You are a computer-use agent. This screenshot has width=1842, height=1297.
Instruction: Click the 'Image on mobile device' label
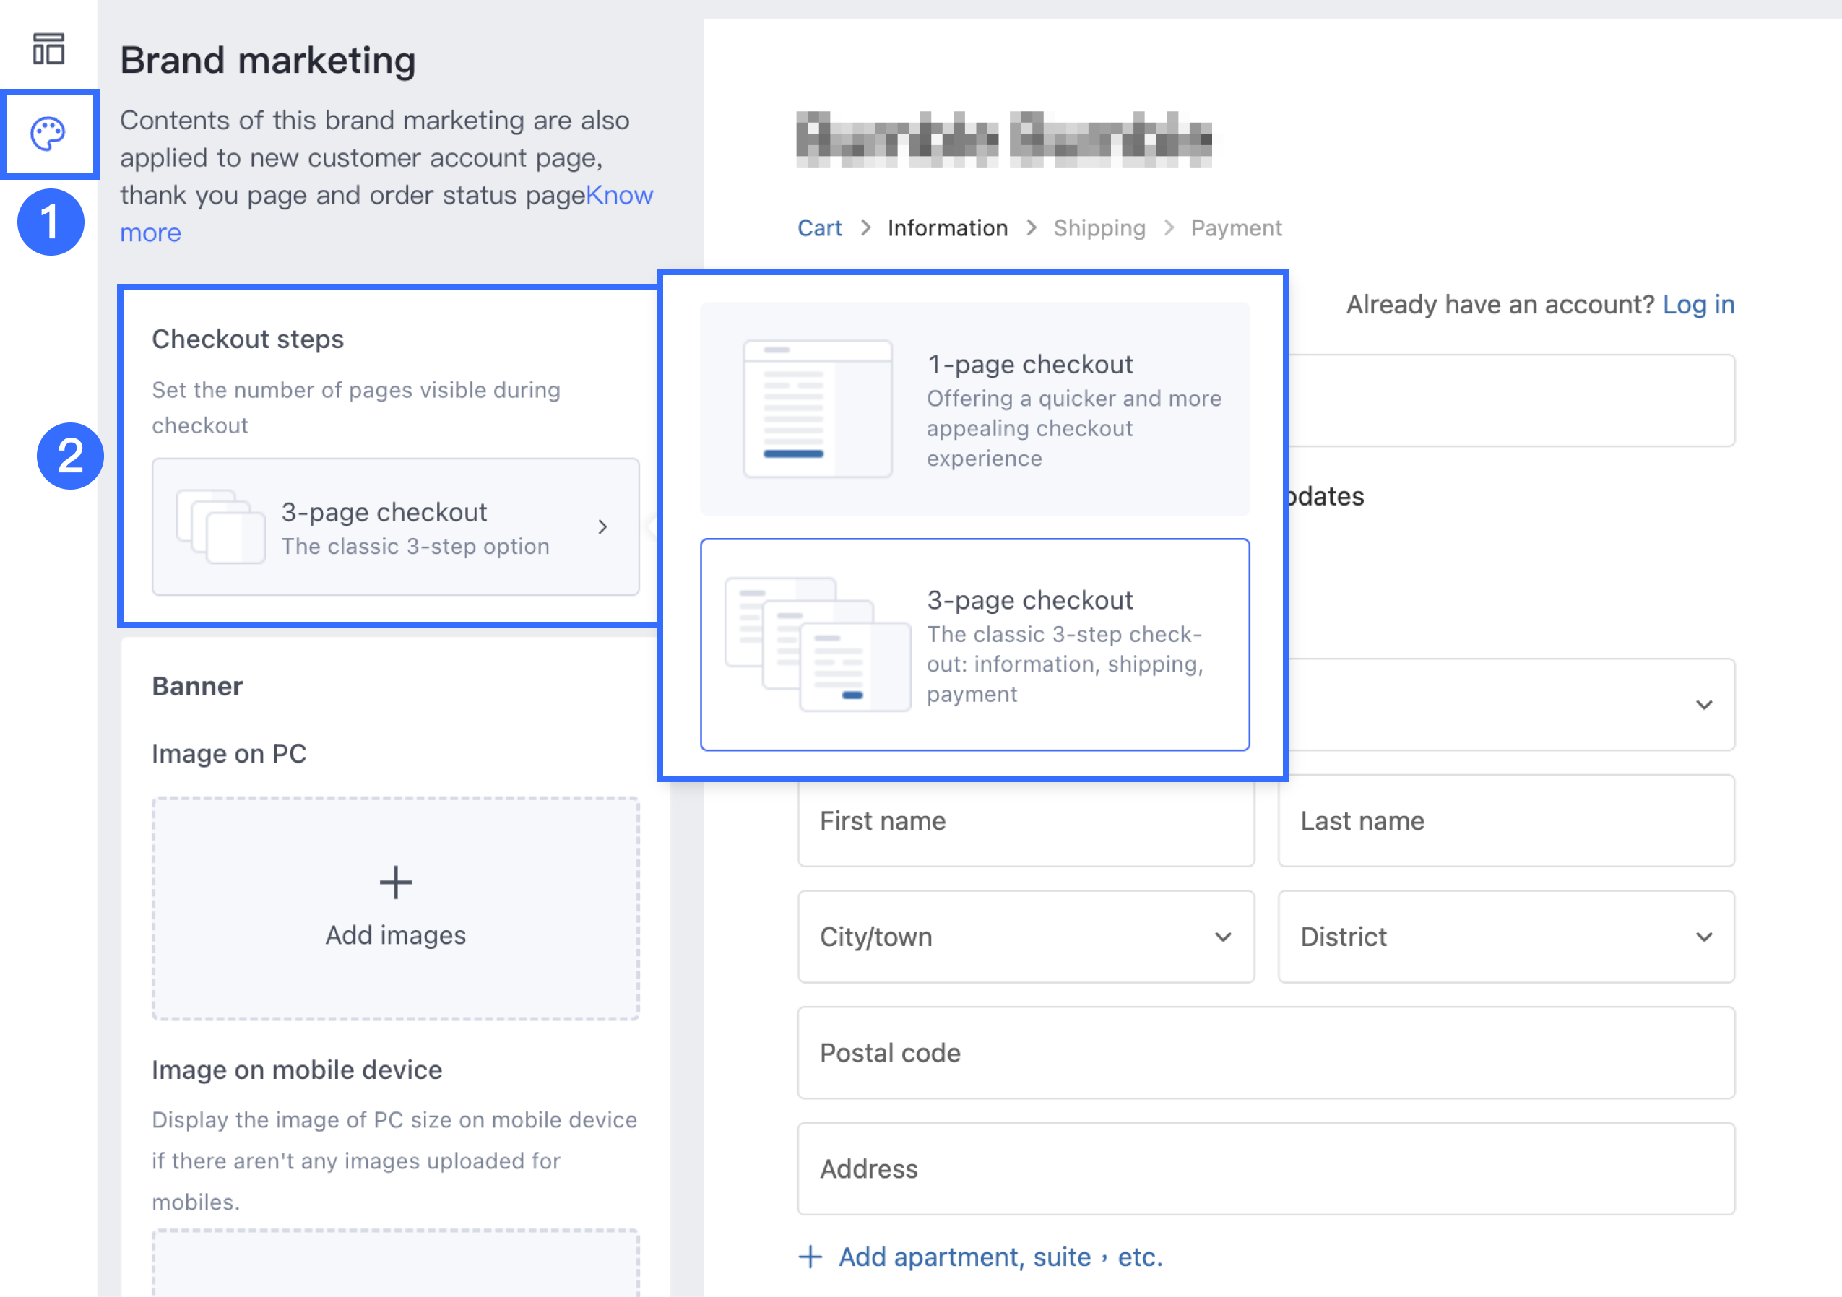click(297, 1070)
